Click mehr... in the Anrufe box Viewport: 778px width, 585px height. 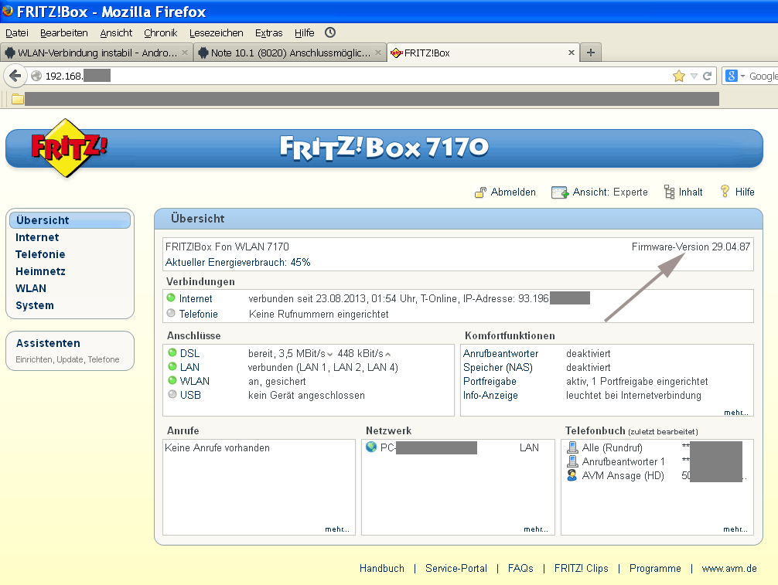337,529
